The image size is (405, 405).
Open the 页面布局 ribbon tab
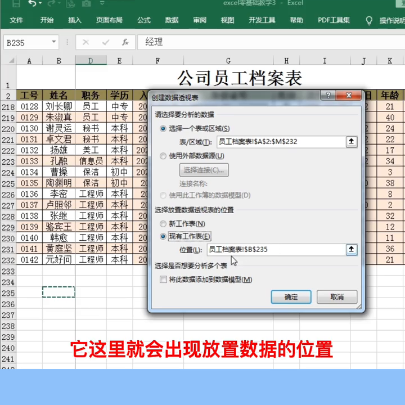[109, 20]
